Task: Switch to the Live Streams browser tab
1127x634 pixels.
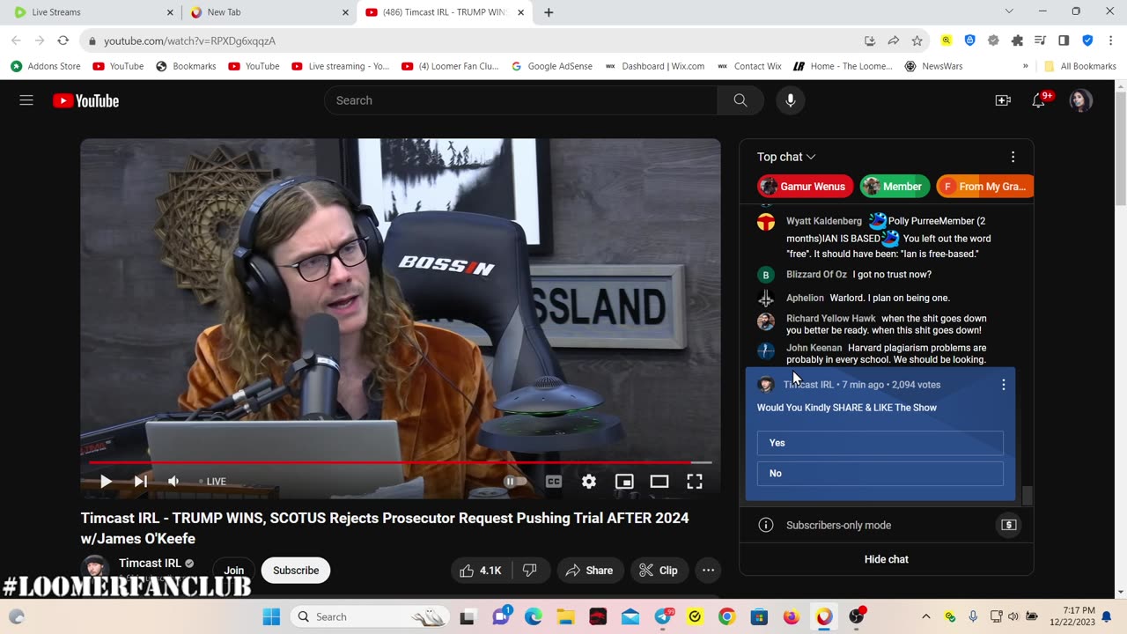Action: coord(92,12)
